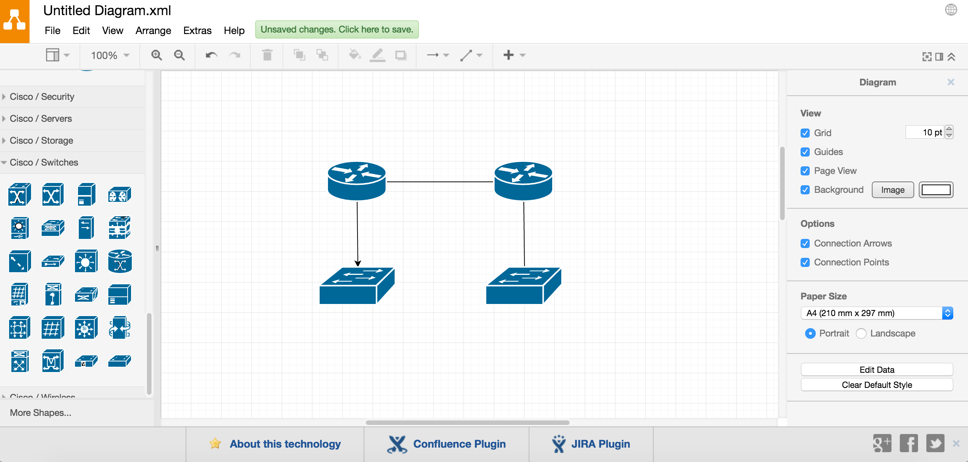
Task: Collapse the Cisco / Switches section
Action: pos(44,163)
